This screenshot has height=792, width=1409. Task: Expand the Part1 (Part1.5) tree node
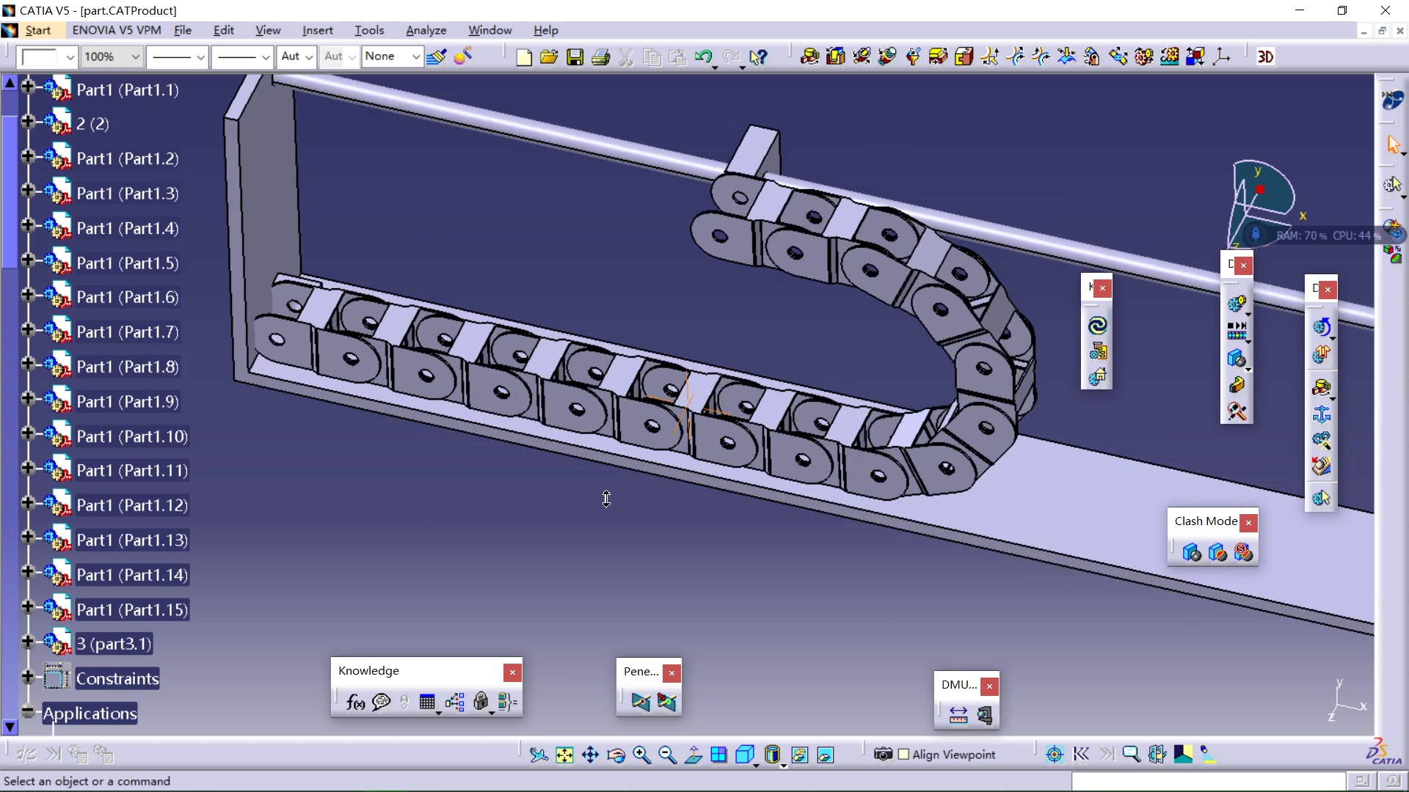pyautogui.click(x=28, y=260)
